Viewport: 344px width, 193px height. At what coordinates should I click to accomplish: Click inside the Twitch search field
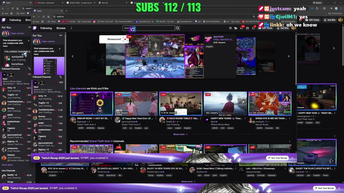click(x=149, y=28)
